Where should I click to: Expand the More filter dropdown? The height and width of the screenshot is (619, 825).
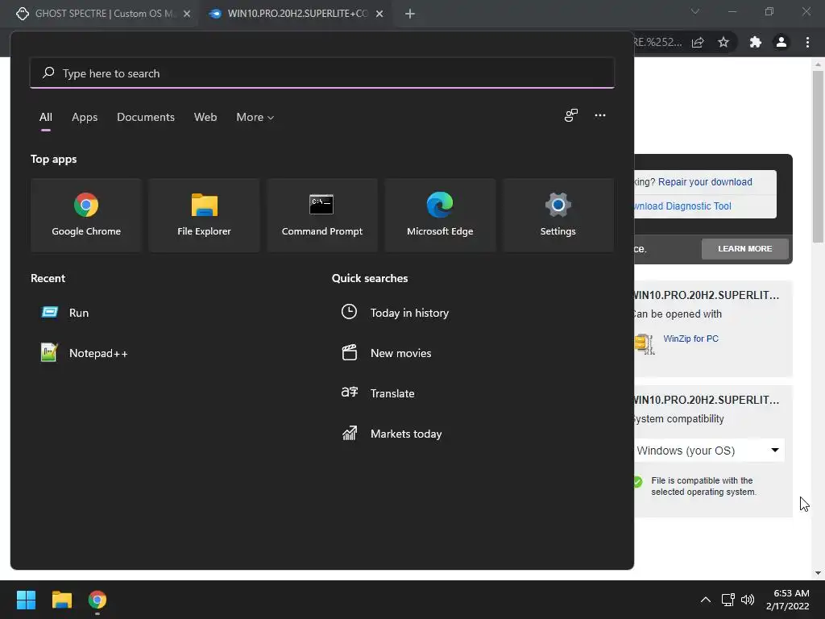(x=255, y=118)
